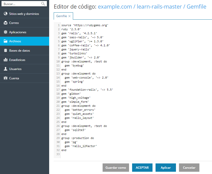Screen dimensions: 212x174
Task: Open Usuarios in the sidebar
Action: click(x=24, y=69)
